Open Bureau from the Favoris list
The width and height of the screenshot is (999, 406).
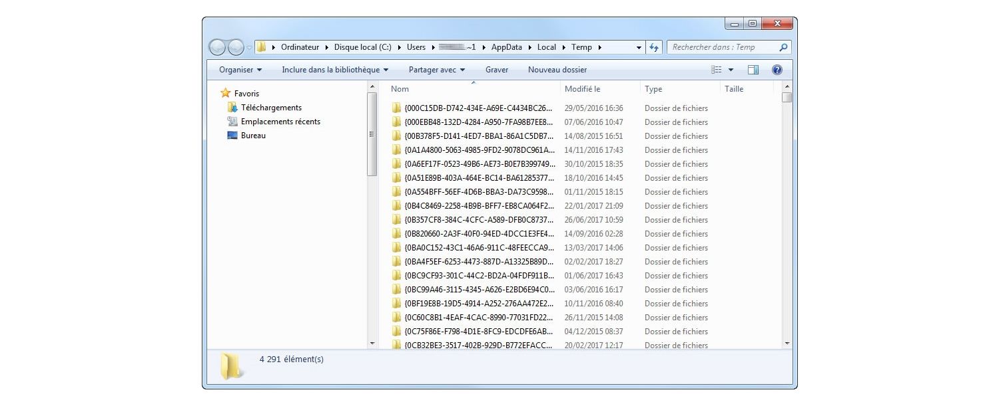[x=252, y=135]
